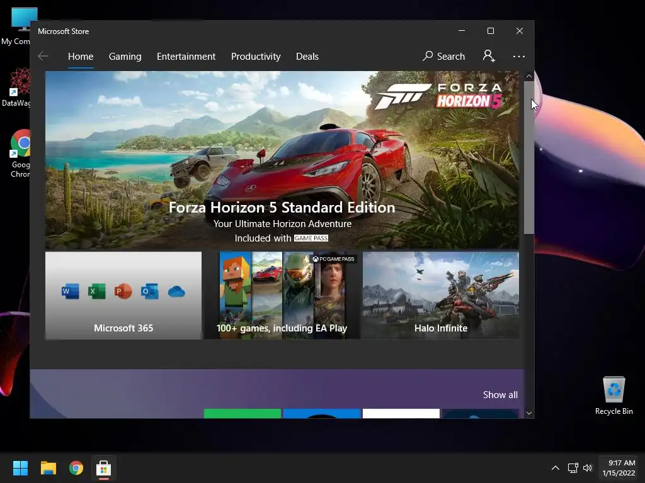This screenshot has height=483, width=645.
Task: Open the Microsoft 365 tile
Action: click(x=123, y=296)
